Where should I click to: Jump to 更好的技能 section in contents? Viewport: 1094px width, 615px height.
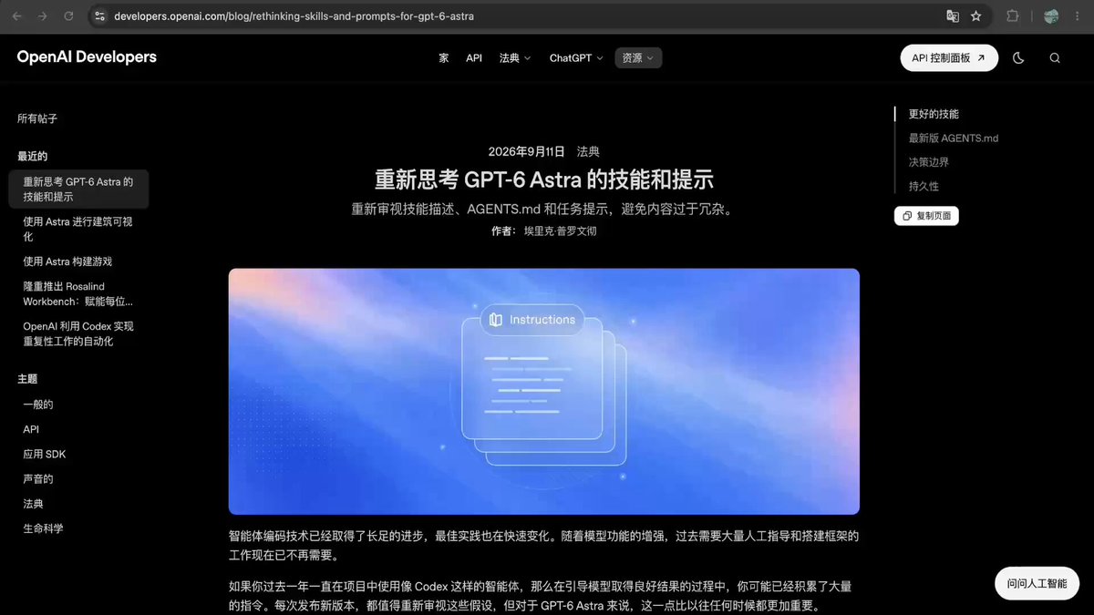tap(934, 114)
